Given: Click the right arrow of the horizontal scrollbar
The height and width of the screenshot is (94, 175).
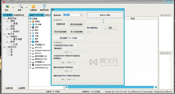Looking at the screenshot, I should [156, 87].
